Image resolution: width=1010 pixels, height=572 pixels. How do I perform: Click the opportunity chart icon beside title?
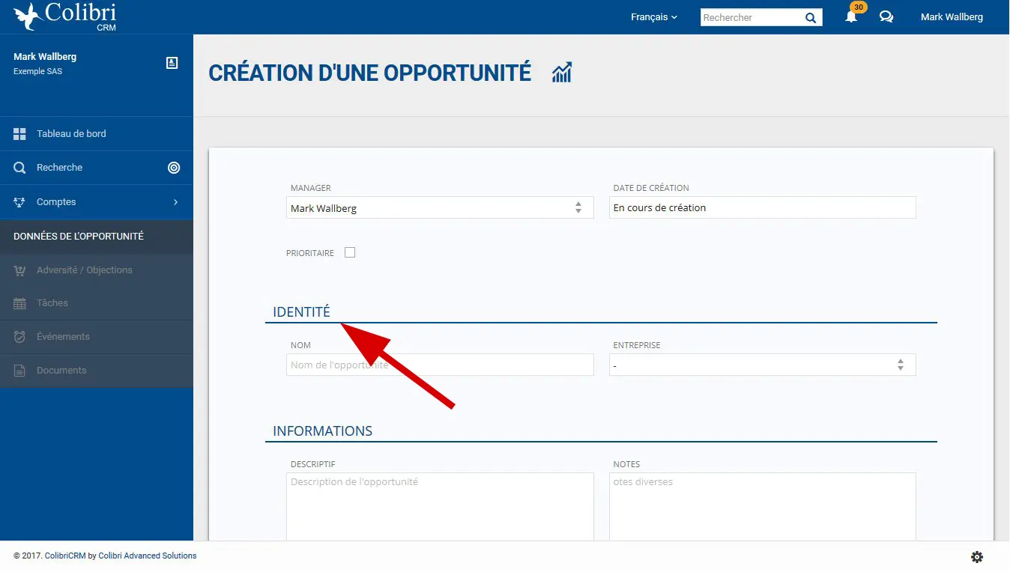click(x=562, y=73)
